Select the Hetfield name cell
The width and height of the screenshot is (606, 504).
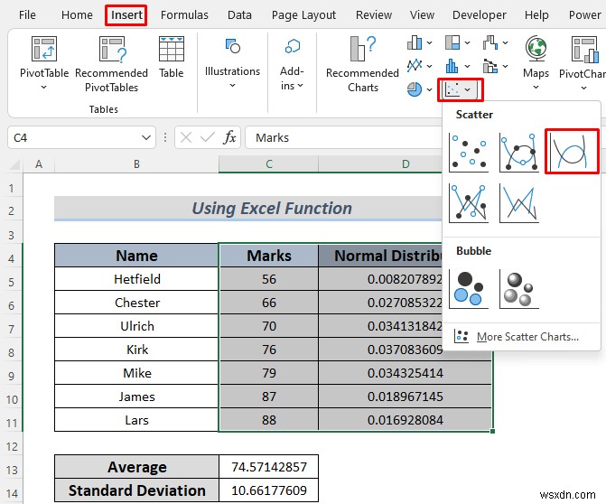point(136,279)
